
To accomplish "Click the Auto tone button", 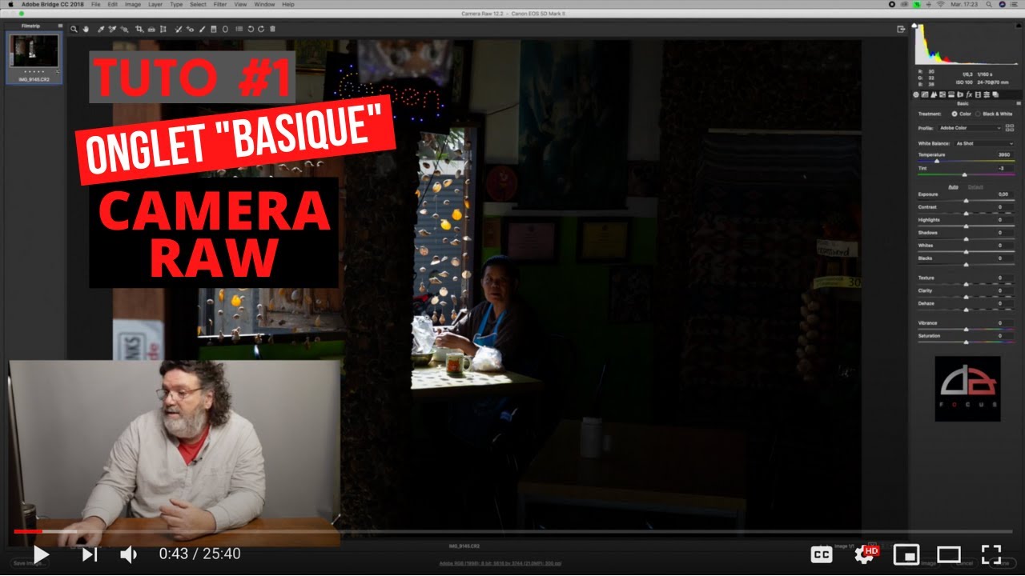I will [953, 186].
